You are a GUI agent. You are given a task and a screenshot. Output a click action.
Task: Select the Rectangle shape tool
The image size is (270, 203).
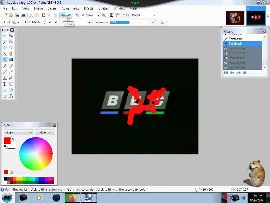click(5, 90)
